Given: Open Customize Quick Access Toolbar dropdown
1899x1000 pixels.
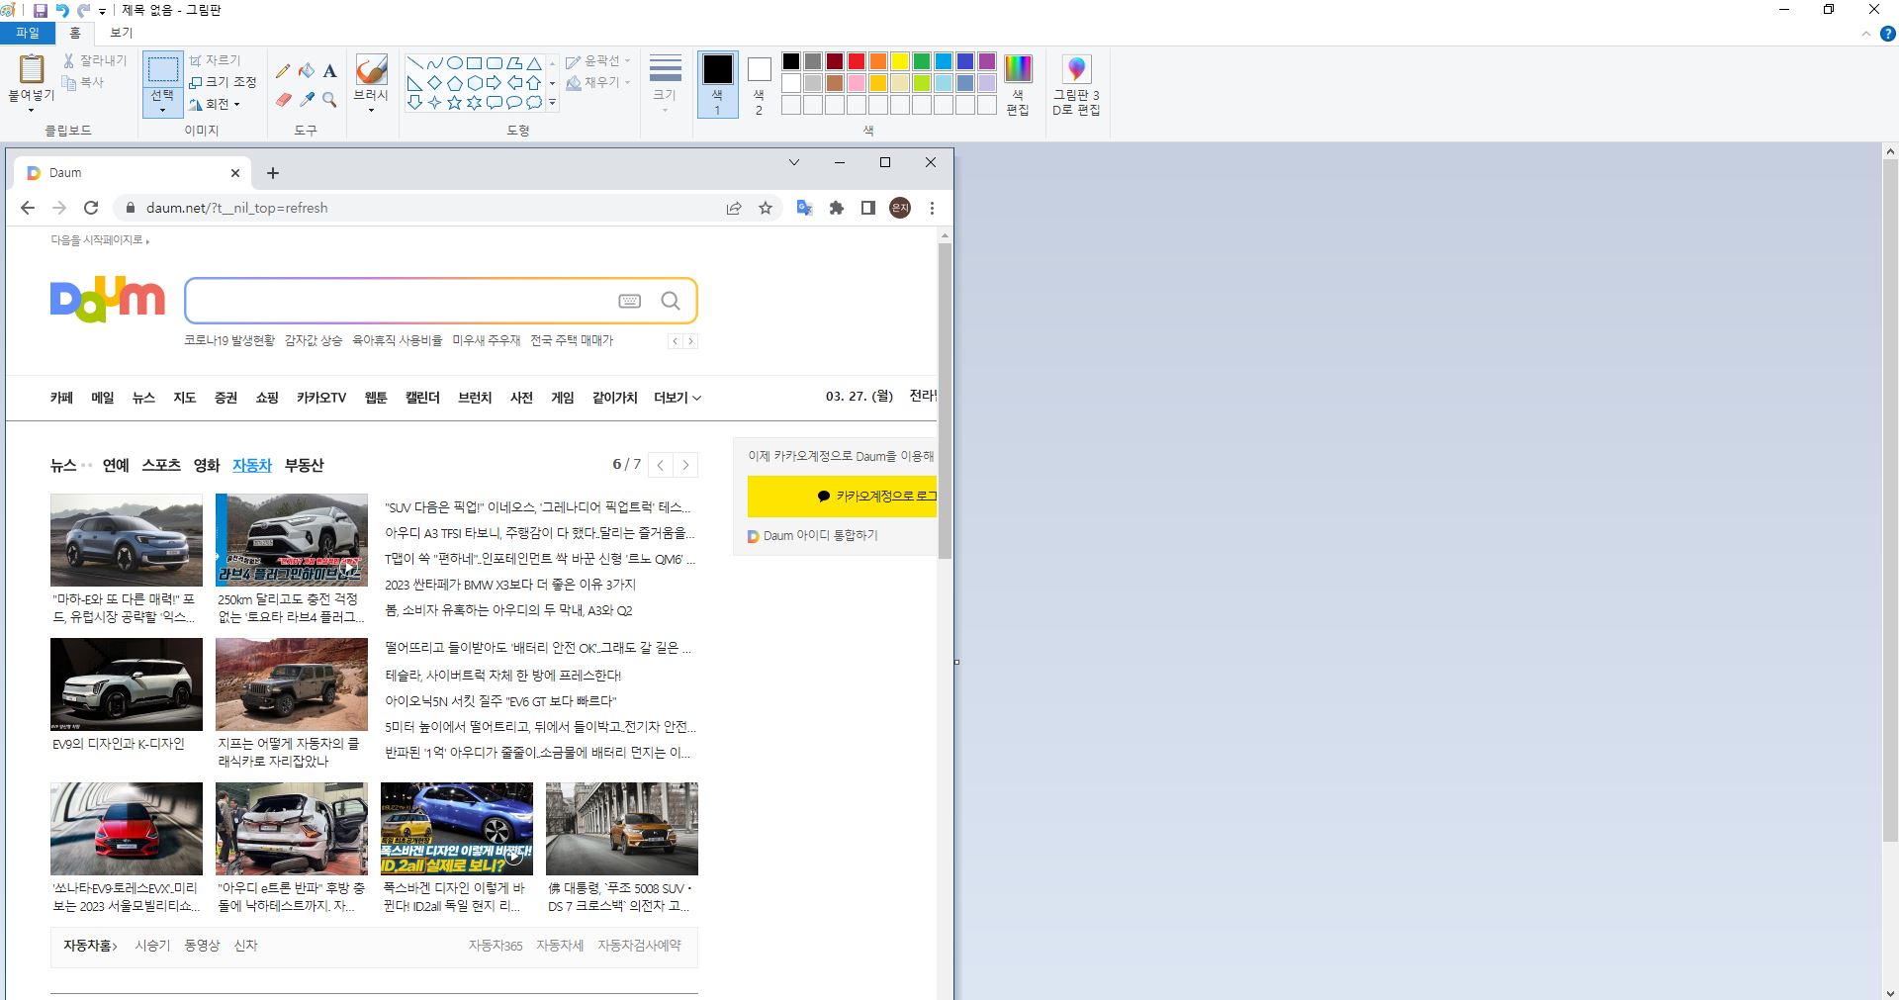Looking at the screenshot, I should (102, 11).
